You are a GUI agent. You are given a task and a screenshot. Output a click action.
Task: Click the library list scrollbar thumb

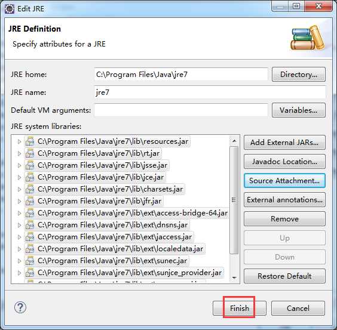(234, 200)
